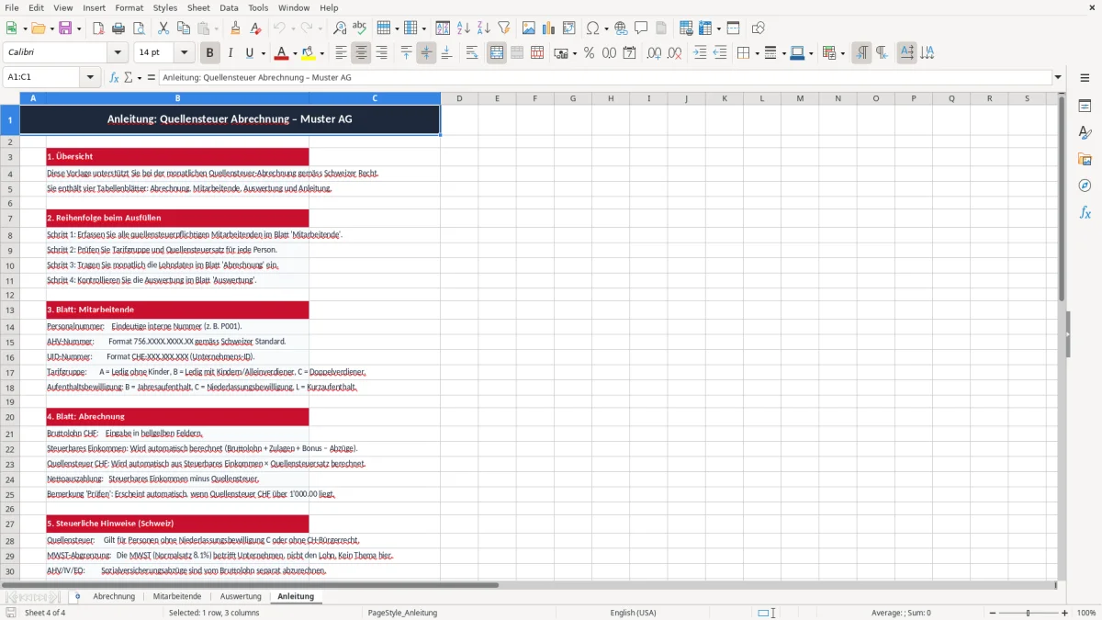Toggle Merge and Center Cells
Viewport: 1102px width, 620px height.
click(x=497, y=53)
